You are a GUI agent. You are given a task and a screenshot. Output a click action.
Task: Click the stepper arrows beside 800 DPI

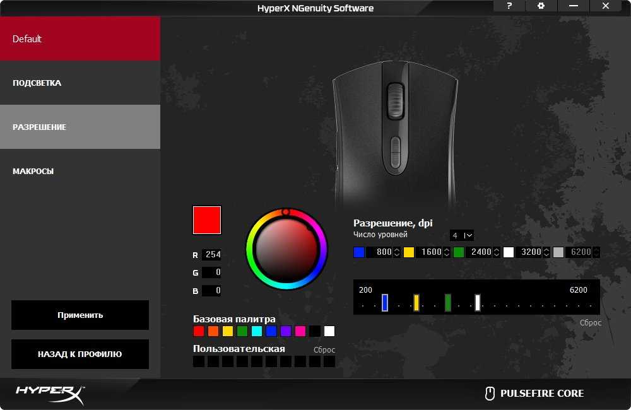[x=397, y=252]
